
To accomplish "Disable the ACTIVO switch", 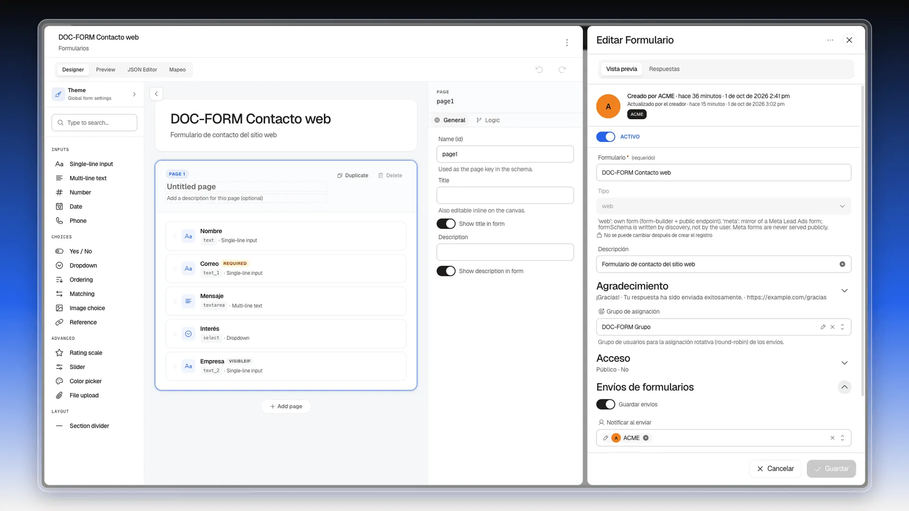I will tap(606, 137).
